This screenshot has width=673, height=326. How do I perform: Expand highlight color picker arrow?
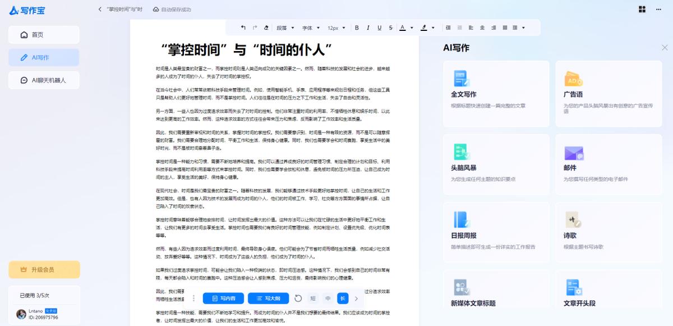point(433,27)
